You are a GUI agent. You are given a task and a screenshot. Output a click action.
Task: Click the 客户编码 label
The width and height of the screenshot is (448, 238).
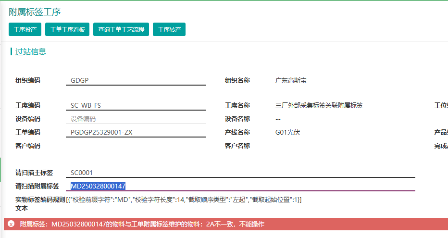(x=28, y=146)
